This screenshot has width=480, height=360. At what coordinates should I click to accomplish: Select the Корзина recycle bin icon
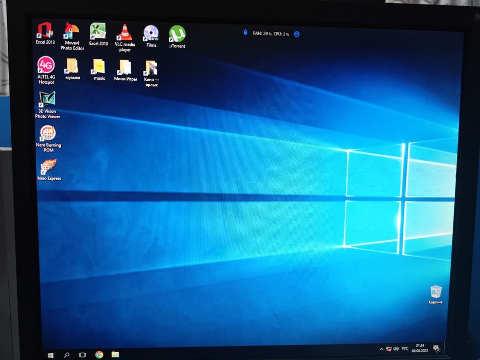(436, 295)
